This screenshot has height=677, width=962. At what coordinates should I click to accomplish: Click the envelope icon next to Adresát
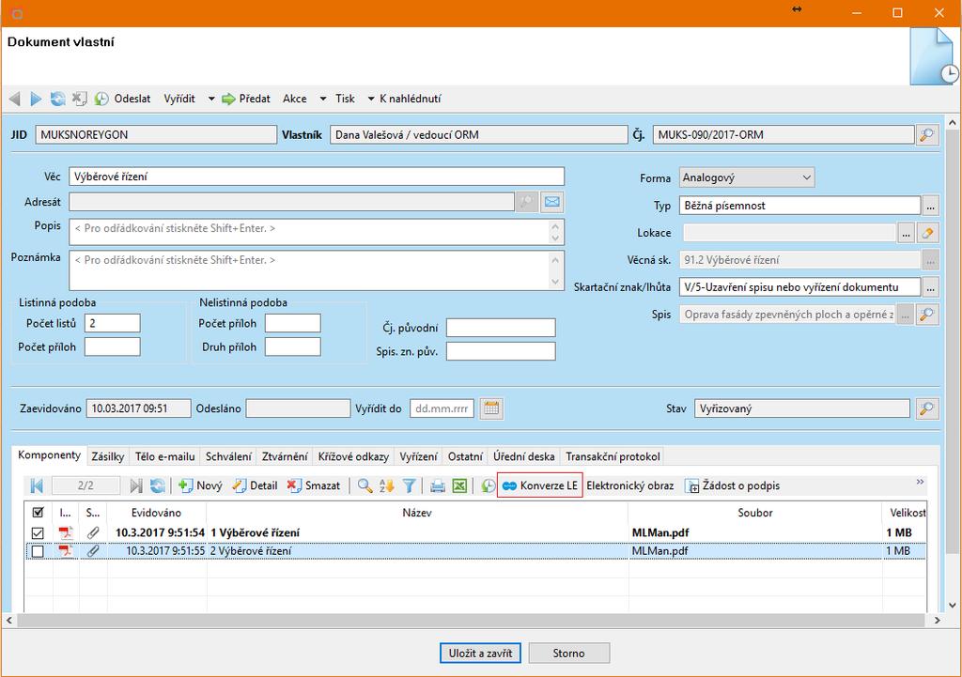click(x=552, y=202)
